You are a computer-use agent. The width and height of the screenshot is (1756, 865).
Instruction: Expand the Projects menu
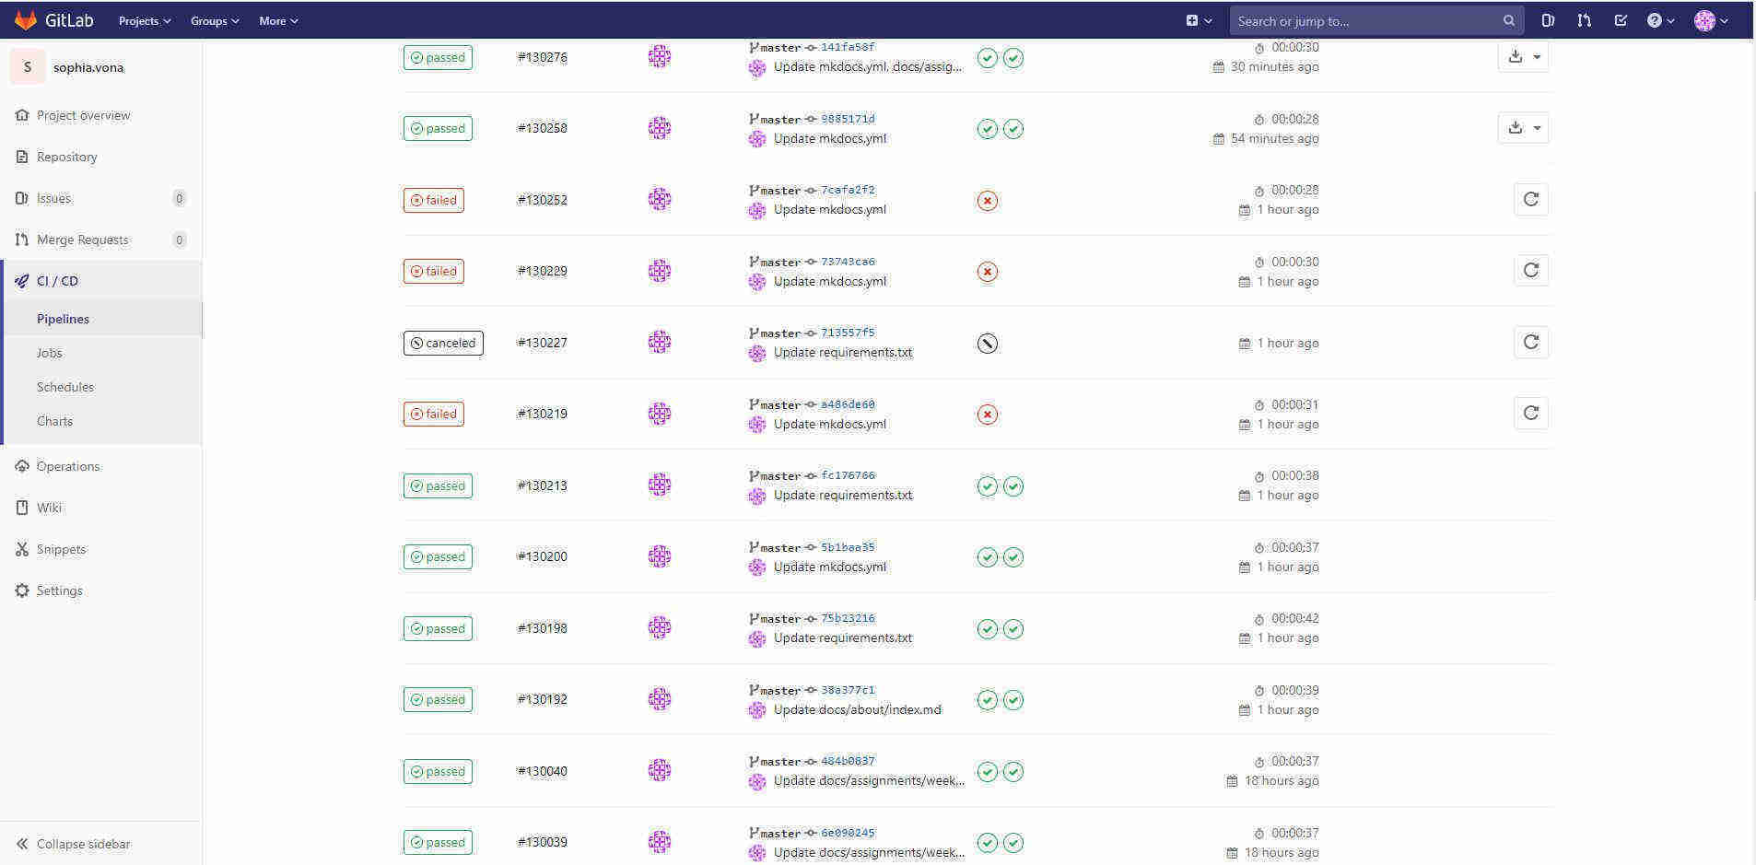coord(145,20)
